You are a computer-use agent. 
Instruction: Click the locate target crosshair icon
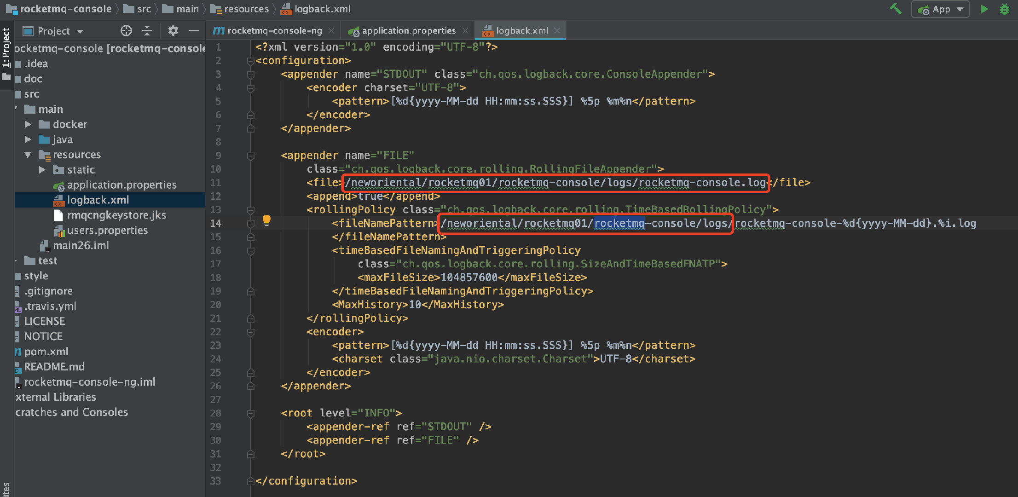126,31
